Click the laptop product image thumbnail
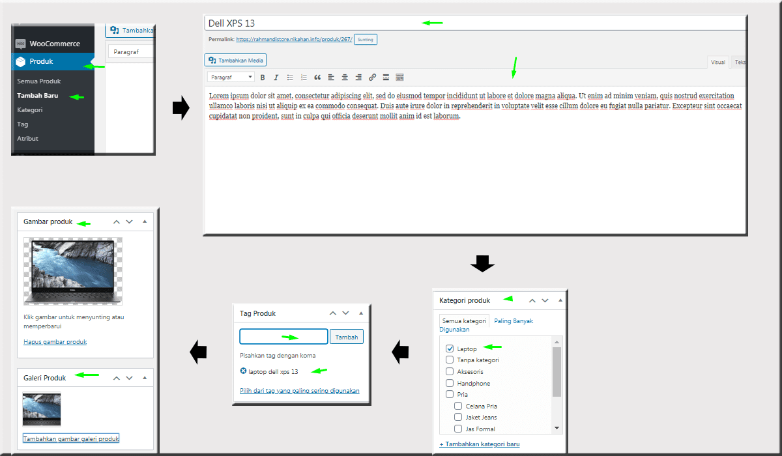Screen dimensions: 782x456 73,271
